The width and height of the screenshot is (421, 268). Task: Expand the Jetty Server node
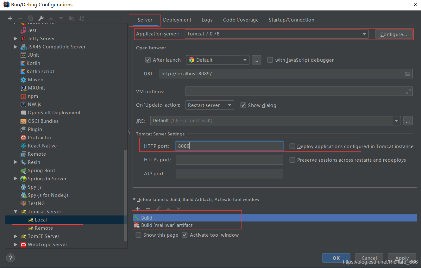point(16,39)
